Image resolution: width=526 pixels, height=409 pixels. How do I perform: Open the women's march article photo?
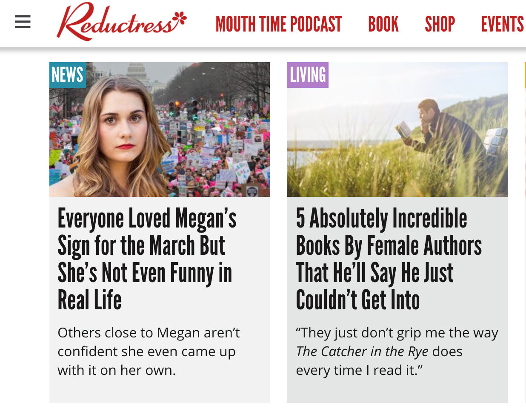(x=160, y=130)
